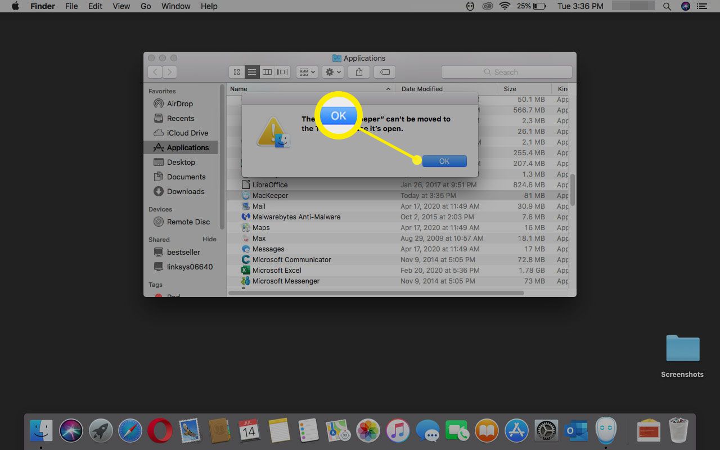This screenshot has height=450, width=720.
Task: Open the Edit menu
Action: point(95,6)
